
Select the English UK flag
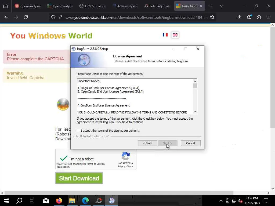[x=175, y=35]
